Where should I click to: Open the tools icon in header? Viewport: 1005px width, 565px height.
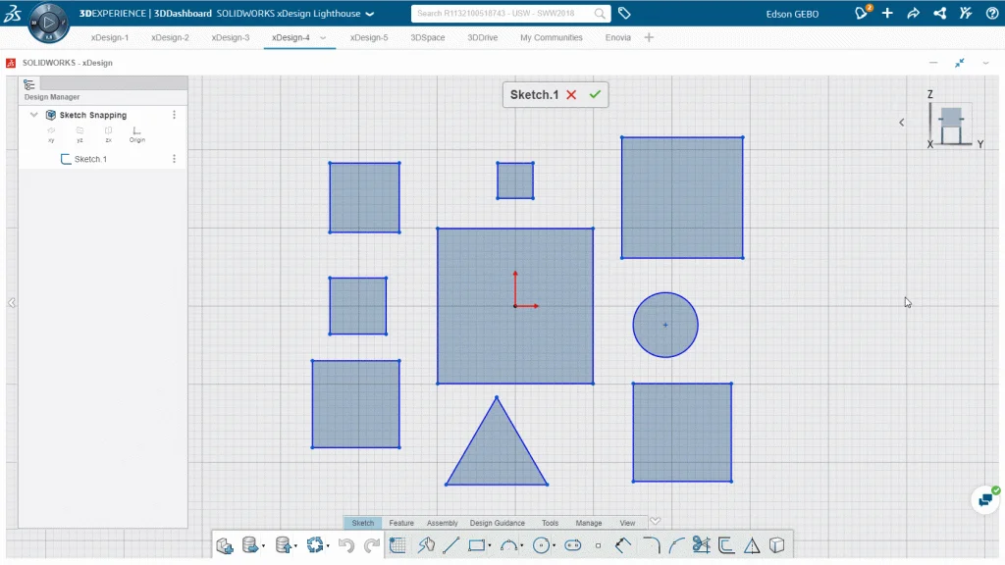coord(966,13)
